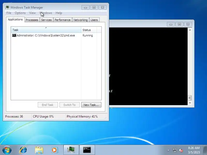Click the New Task... button
This screenshot has height=155, width=207.
pyautogui.click(x=91, y=105)
